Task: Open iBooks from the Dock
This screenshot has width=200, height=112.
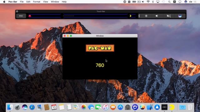Action: coord(113,107)
